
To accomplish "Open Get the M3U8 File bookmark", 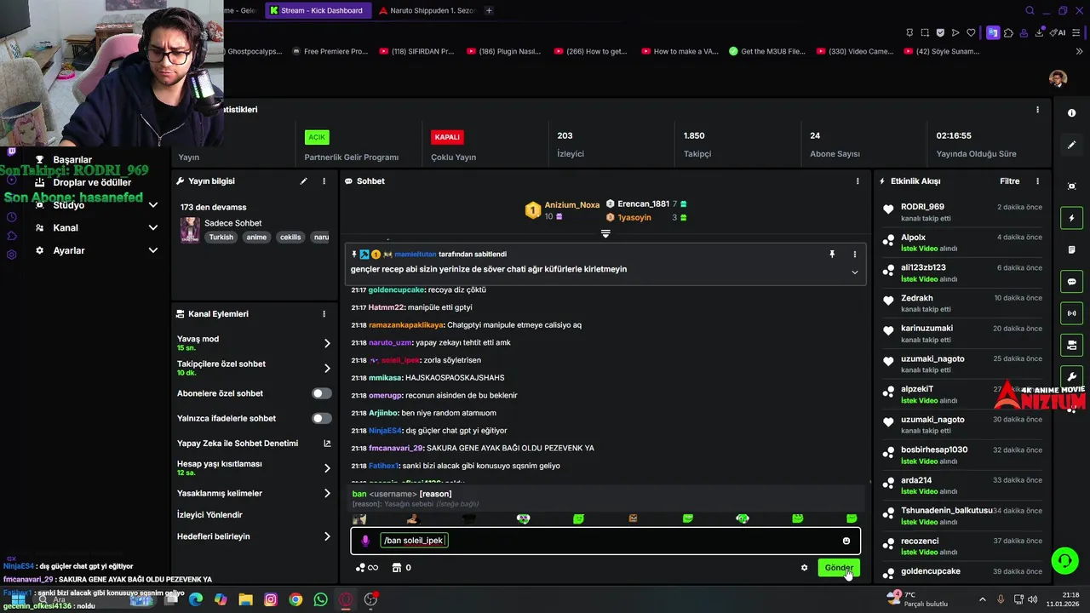I will [x=766, y=51].
